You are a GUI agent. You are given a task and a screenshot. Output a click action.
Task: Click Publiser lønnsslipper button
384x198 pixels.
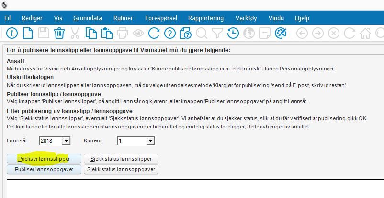tap(44, 159)
